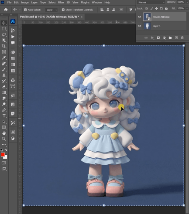This screenshot has width=189, height=214.
Task: Select the Crop tool
Action: click(4, 46)
